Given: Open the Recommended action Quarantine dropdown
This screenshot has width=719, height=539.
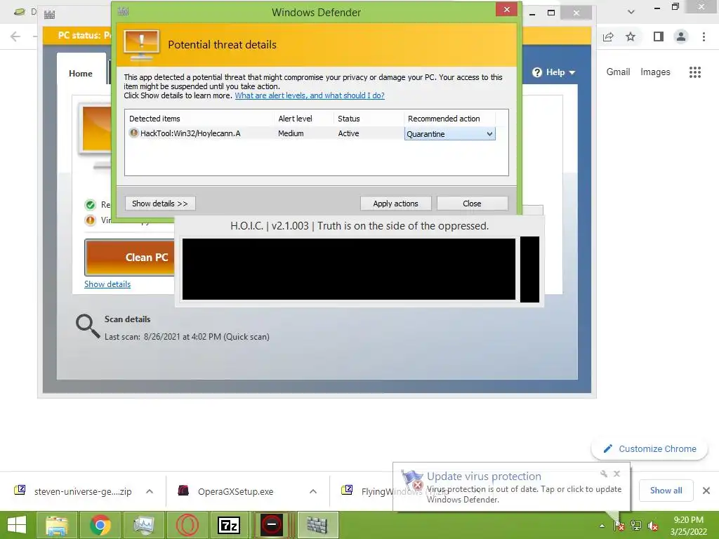Looking at the screenshot, I should click(450, 134).
